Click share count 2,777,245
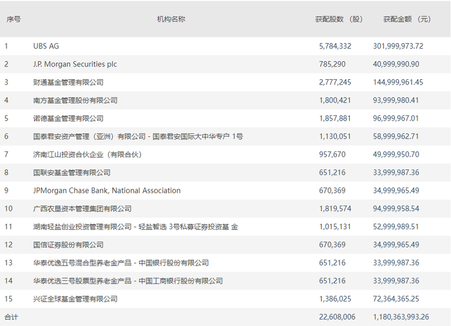This screenshot has width=451, height=326. [x=335, y=82]
